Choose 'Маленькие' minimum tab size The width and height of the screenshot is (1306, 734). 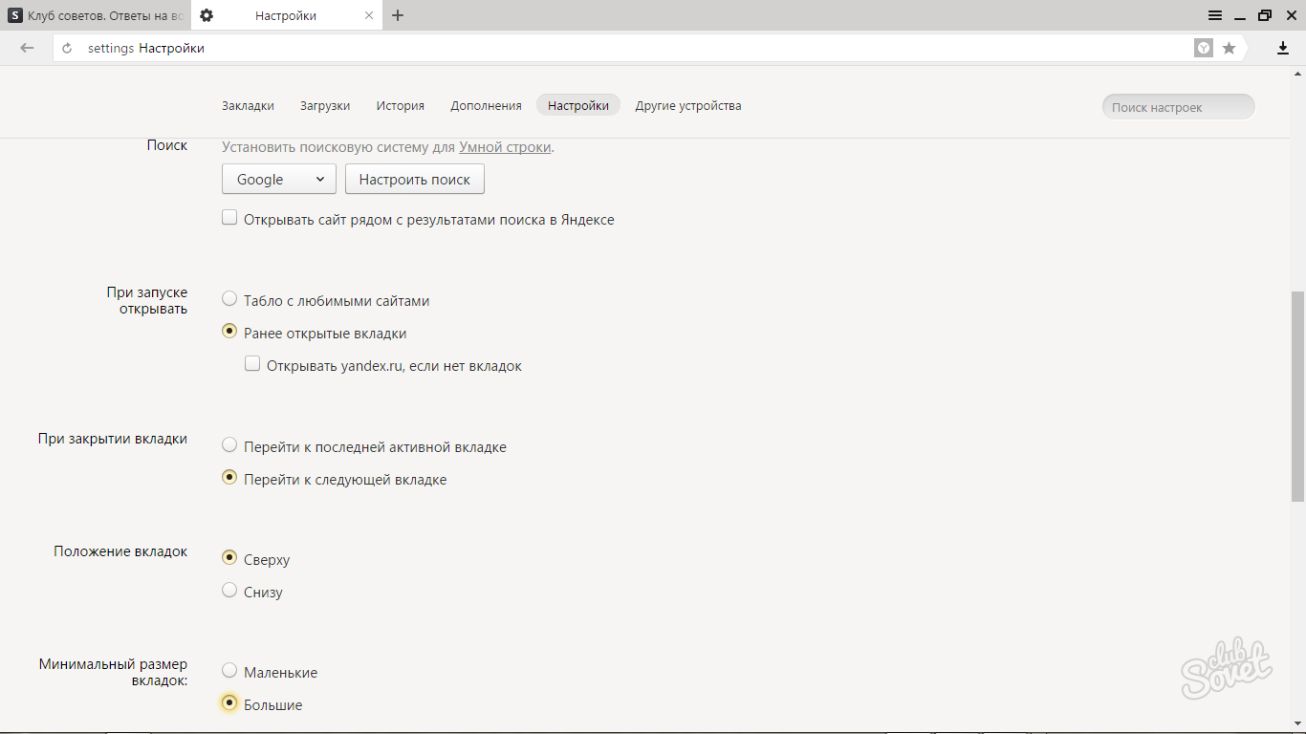click(229, 671)
